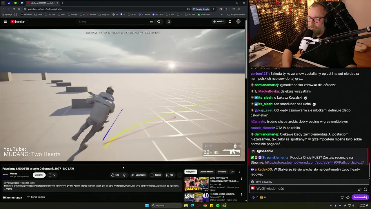
Task: Send chat message with Rozmawiaj button
Action: pyautogui.click(x=360, y=197)
